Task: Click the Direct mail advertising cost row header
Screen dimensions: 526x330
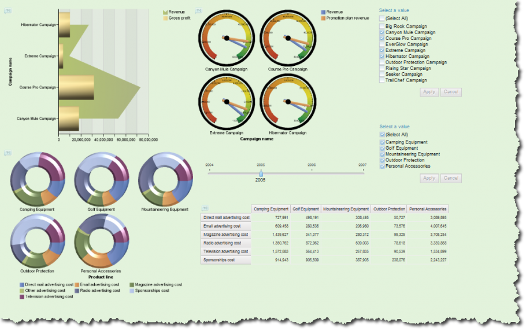Action: 226,218
